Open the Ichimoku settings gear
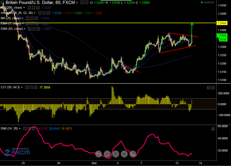 click(x=44, y=13)
